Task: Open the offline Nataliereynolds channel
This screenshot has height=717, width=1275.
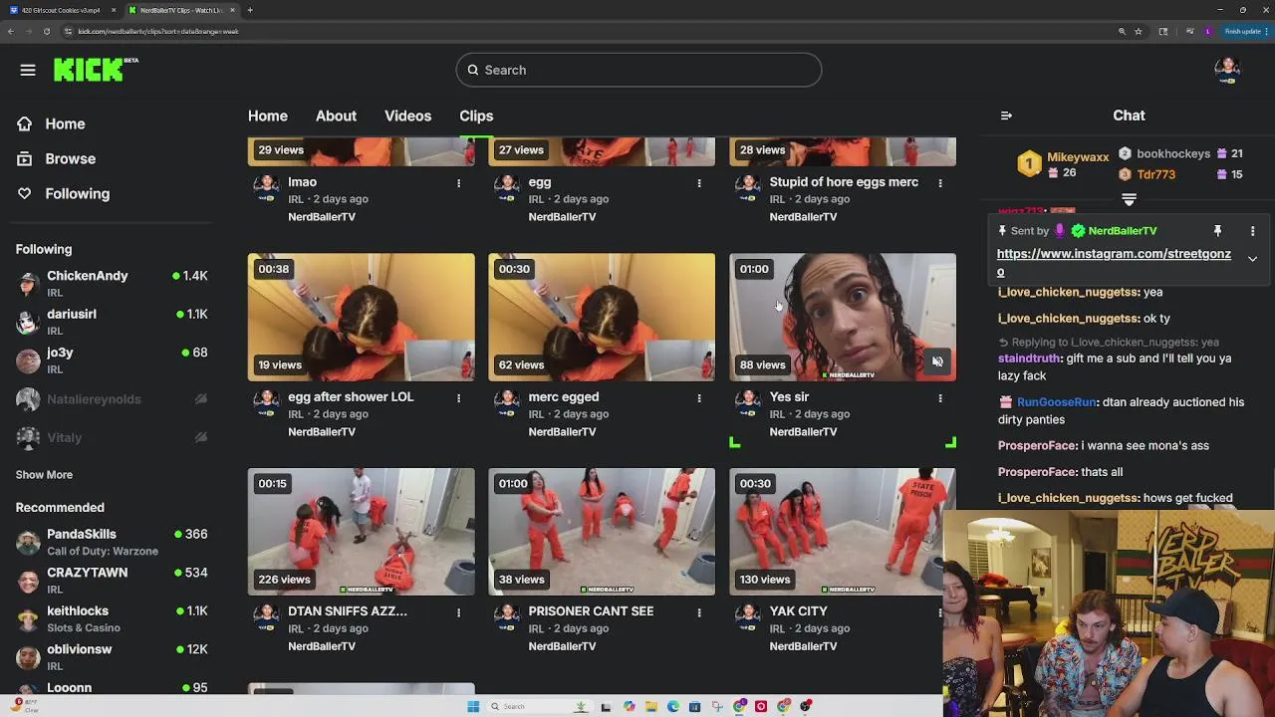Action: pyautogui.click(x=113, y=399)
